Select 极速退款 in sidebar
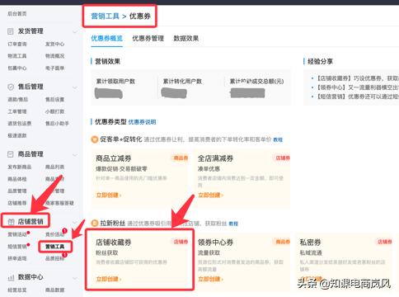Image resolution: width=399 pixels, height=297 pixels. coord(17,135)
